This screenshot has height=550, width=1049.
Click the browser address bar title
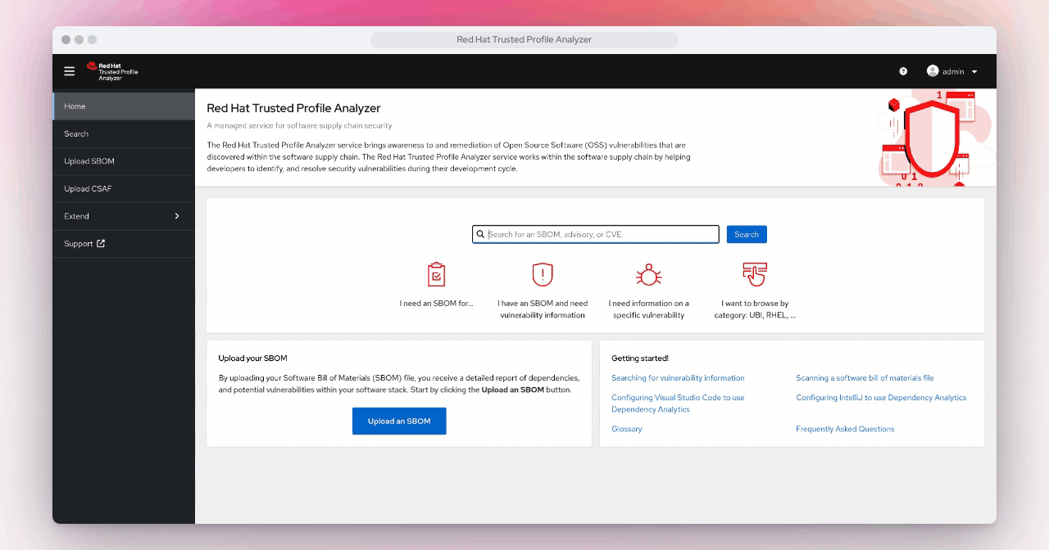tap(524, 39)
